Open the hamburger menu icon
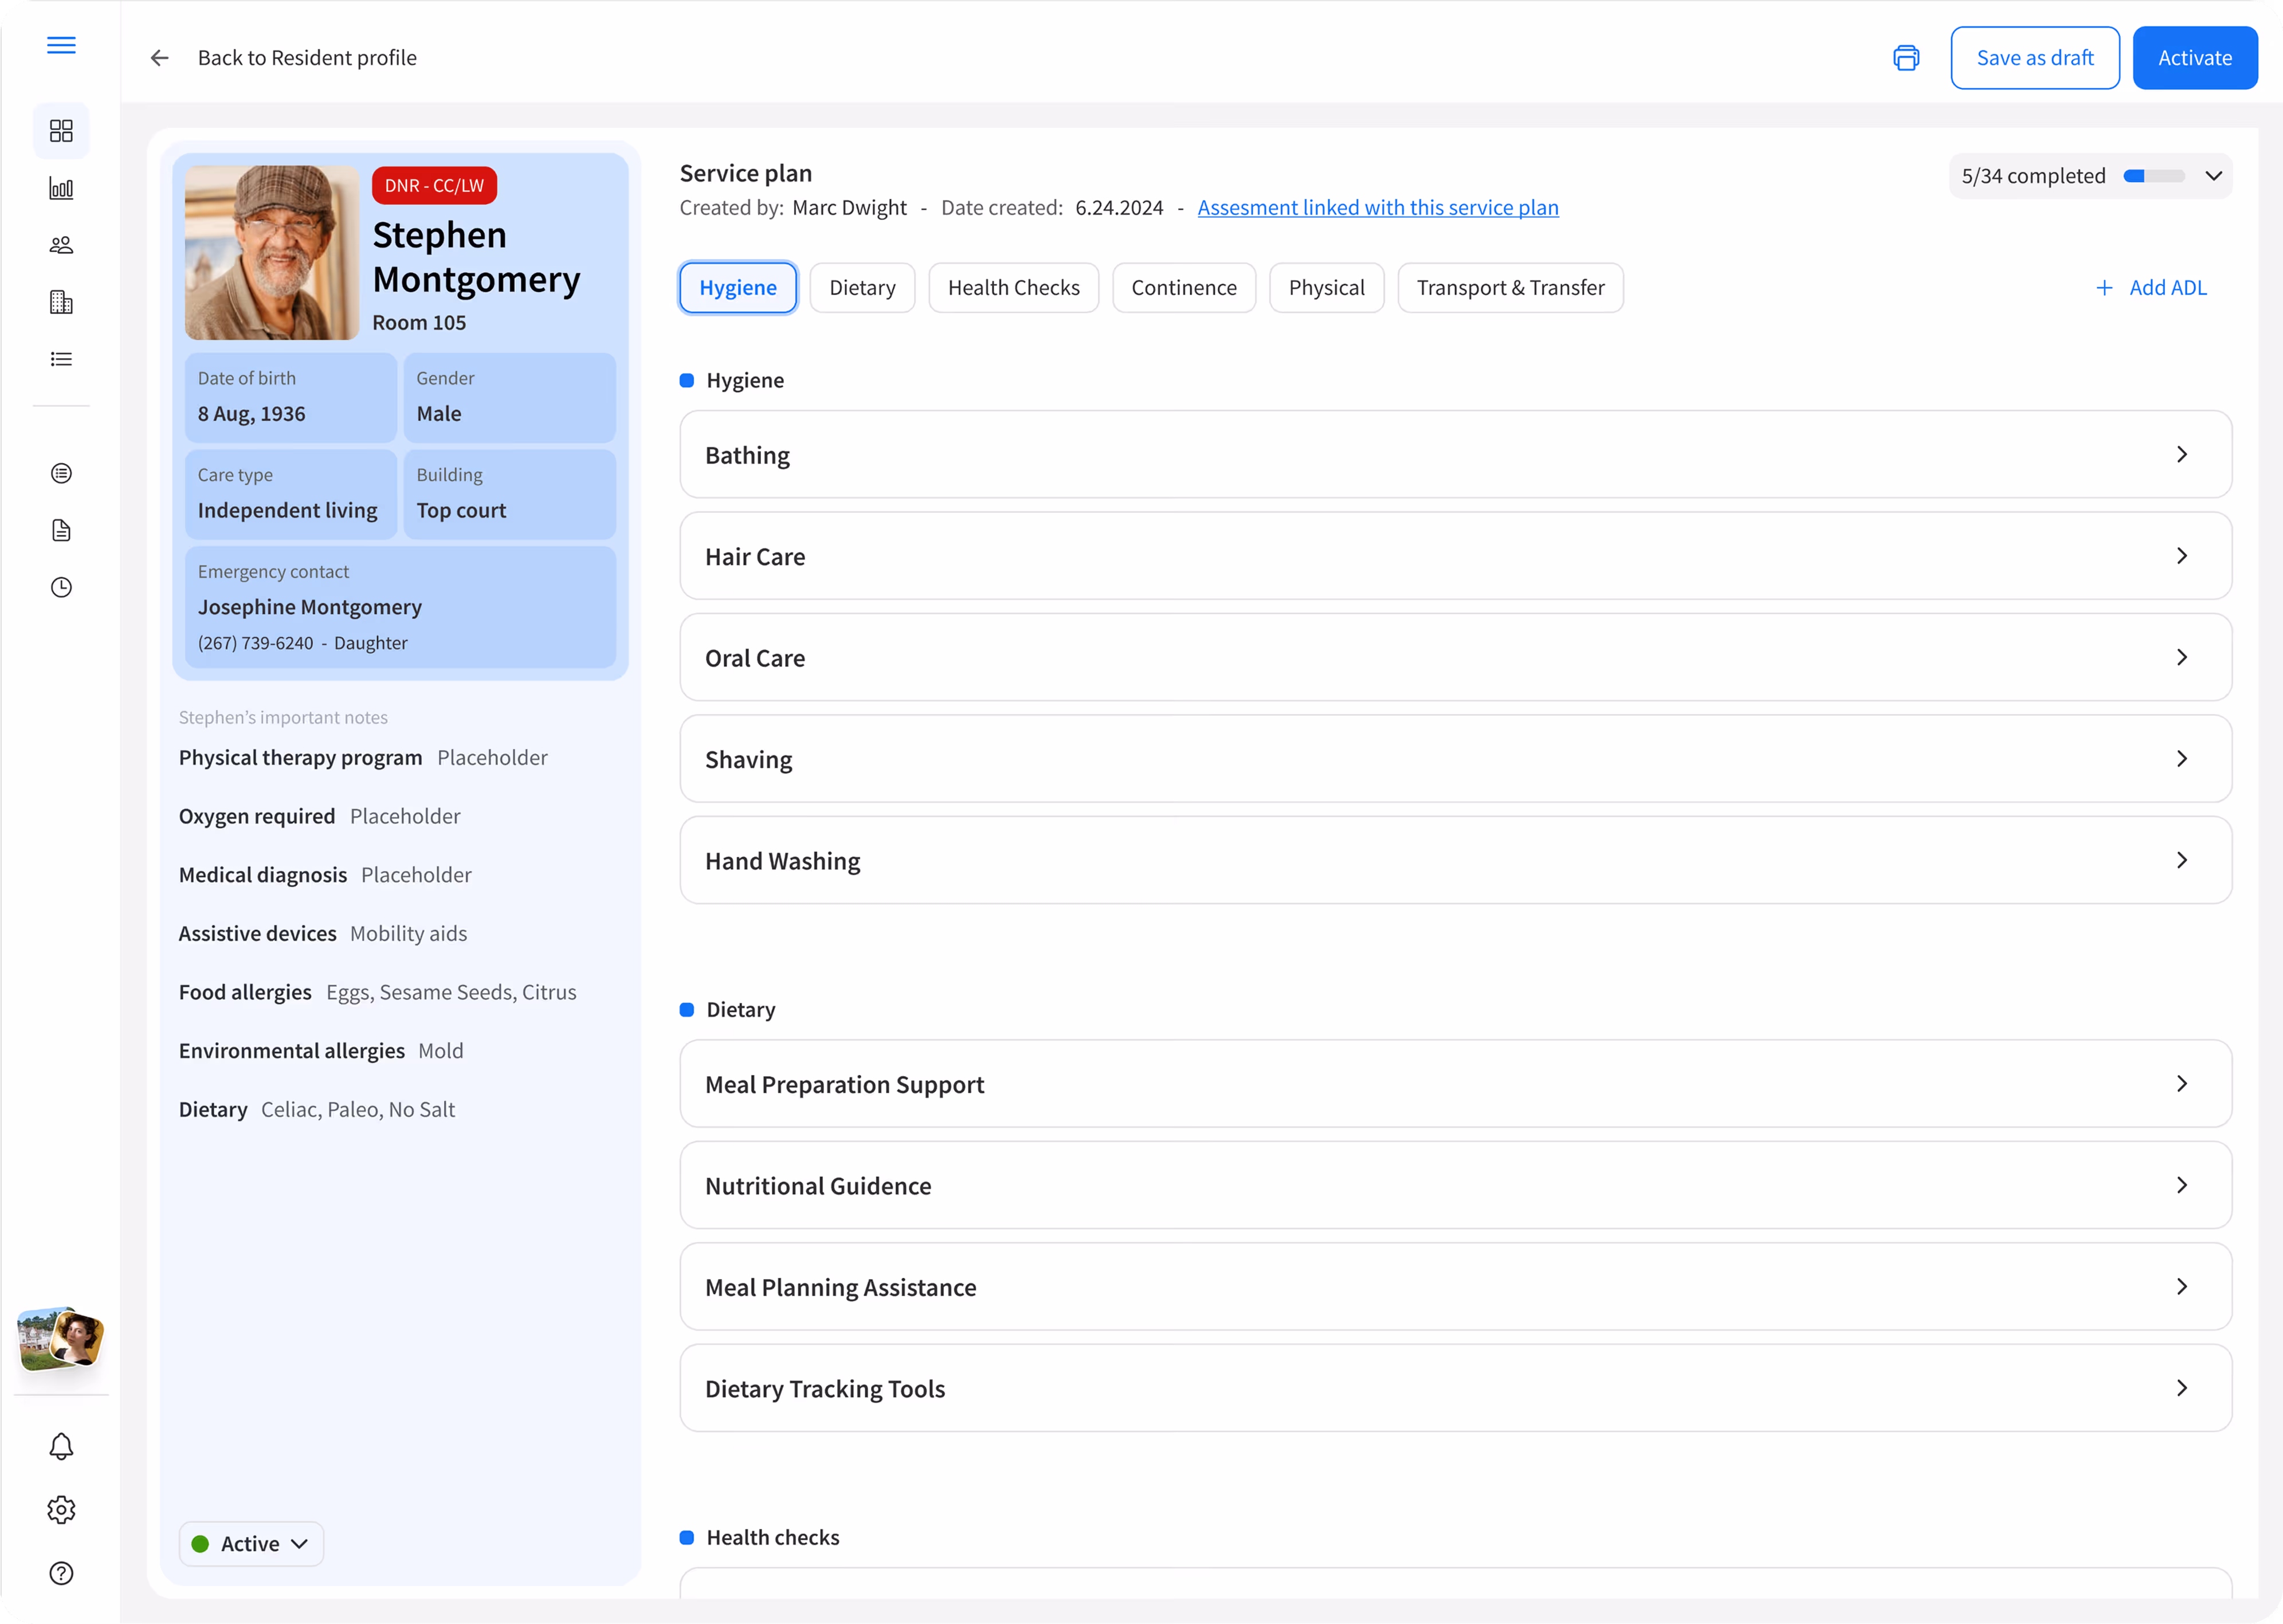Viewport: 2283px width, 1624px height. pos(61,45)
